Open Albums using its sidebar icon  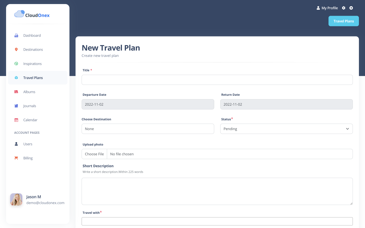pyautogui.click(x=16, y=92)
